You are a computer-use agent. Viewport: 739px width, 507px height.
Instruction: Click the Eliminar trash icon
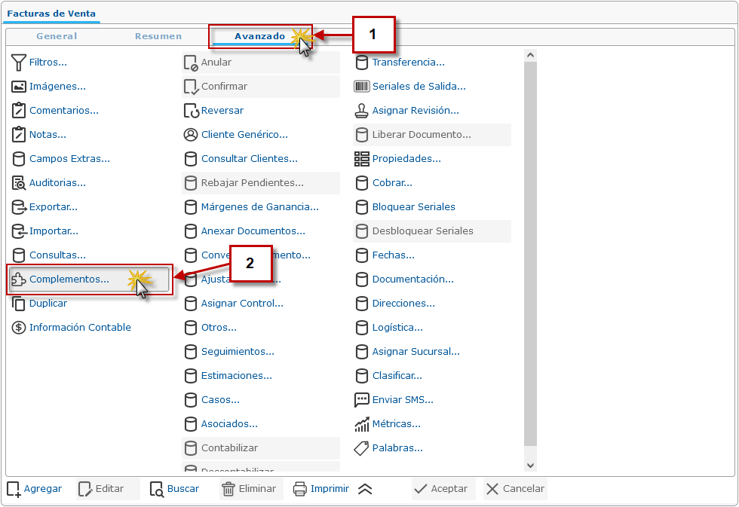pos(228,489)
